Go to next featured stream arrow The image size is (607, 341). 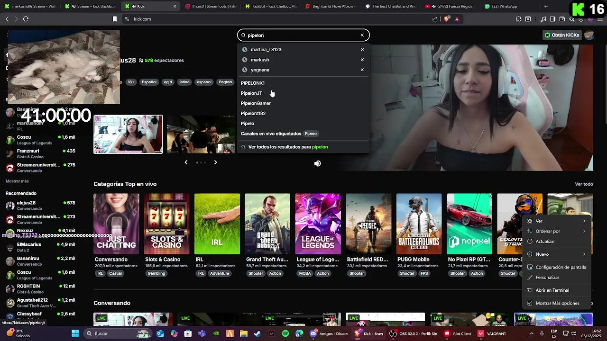pyautogui.click(x=215, y=162)
